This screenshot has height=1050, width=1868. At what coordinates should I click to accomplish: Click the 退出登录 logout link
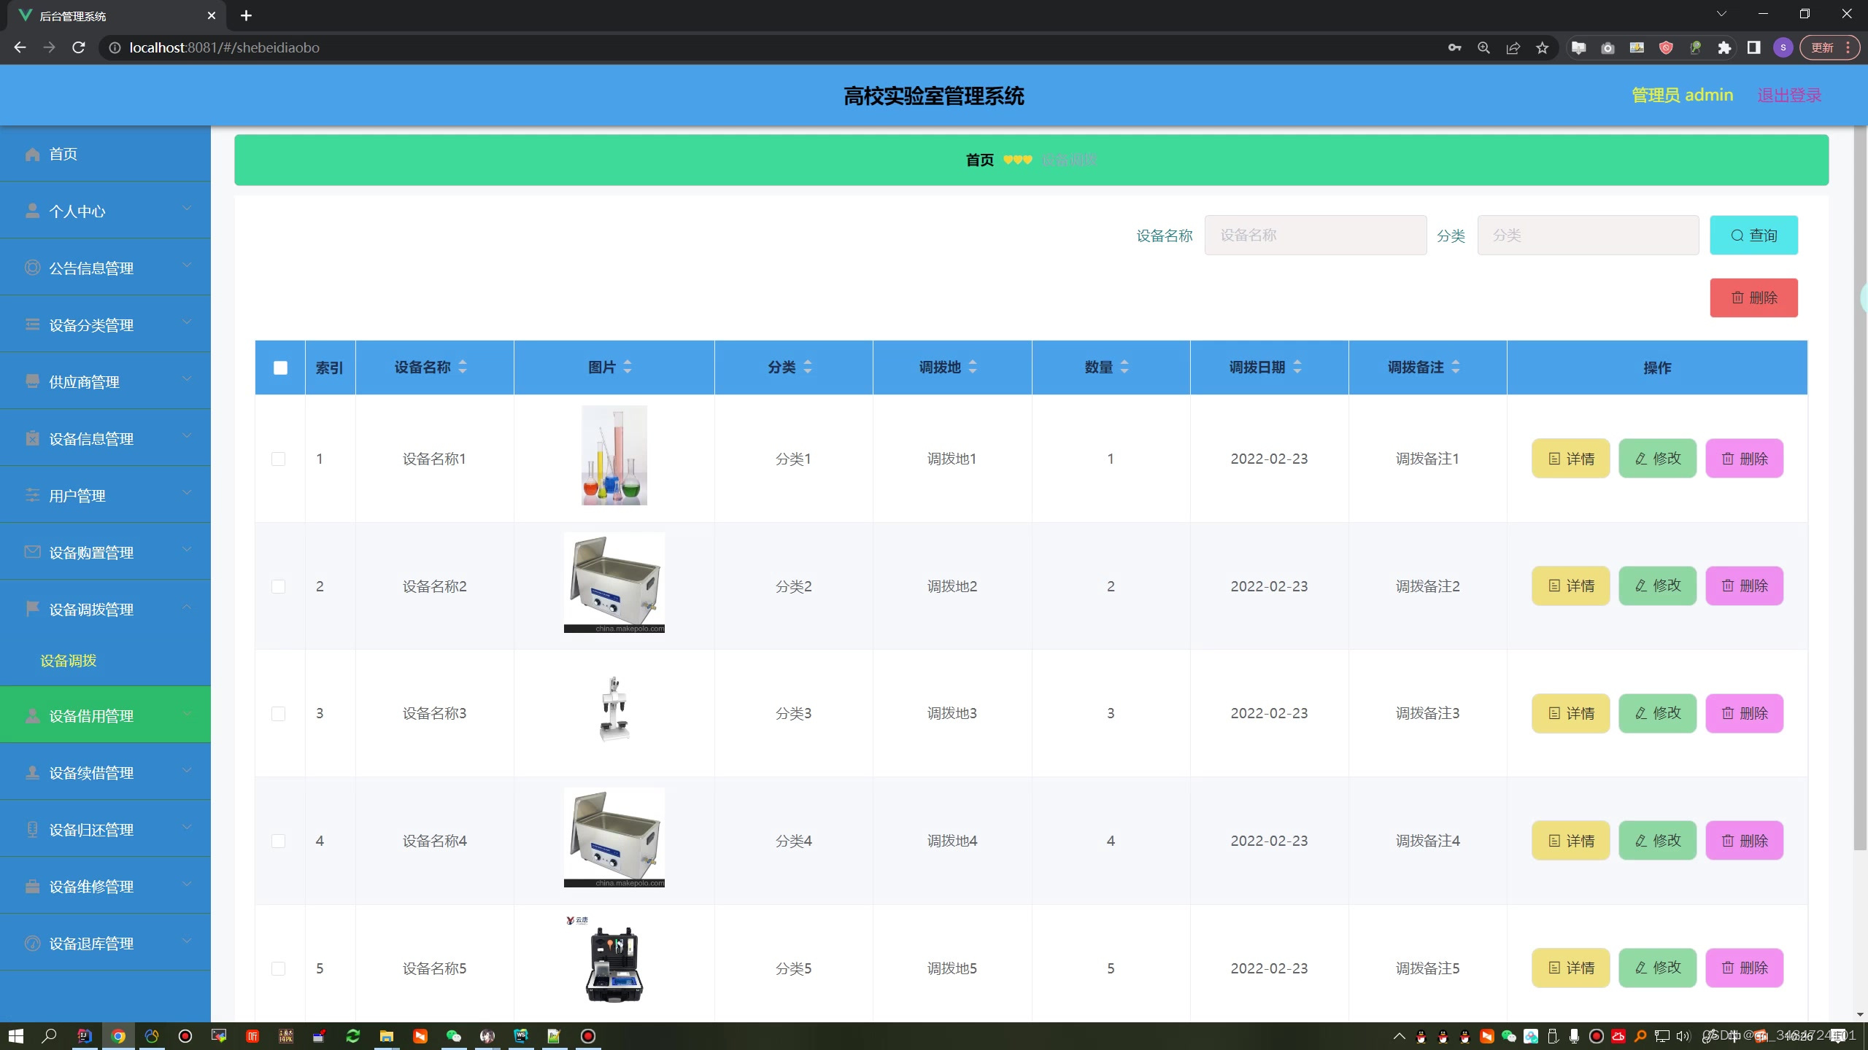point(1789,96)
